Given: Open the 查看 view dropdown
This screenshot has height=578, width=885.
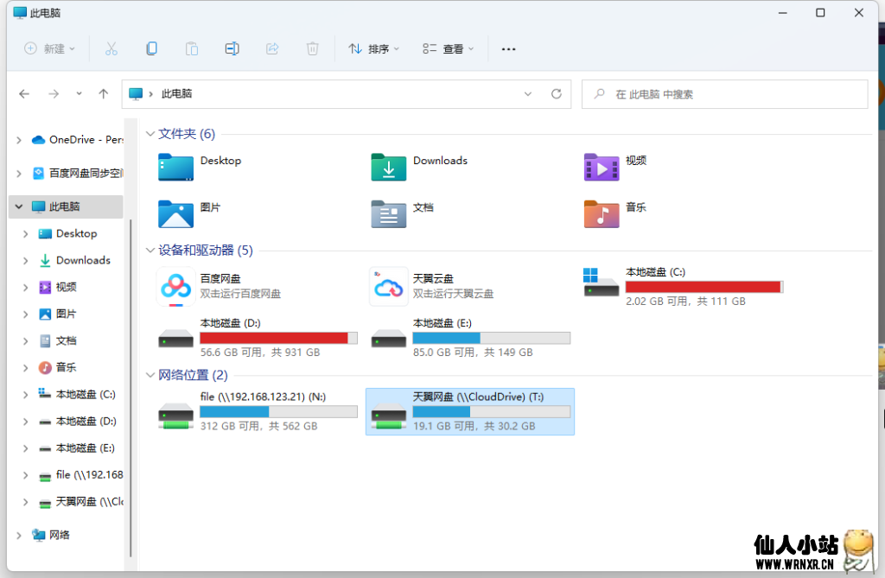Looking at the screenshot, I should pos(449,49).
